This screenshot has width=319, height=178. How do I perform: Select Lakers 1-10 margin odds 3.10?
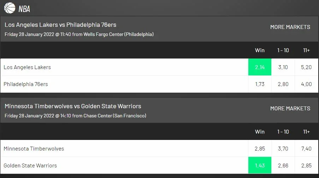click(283, 67)
